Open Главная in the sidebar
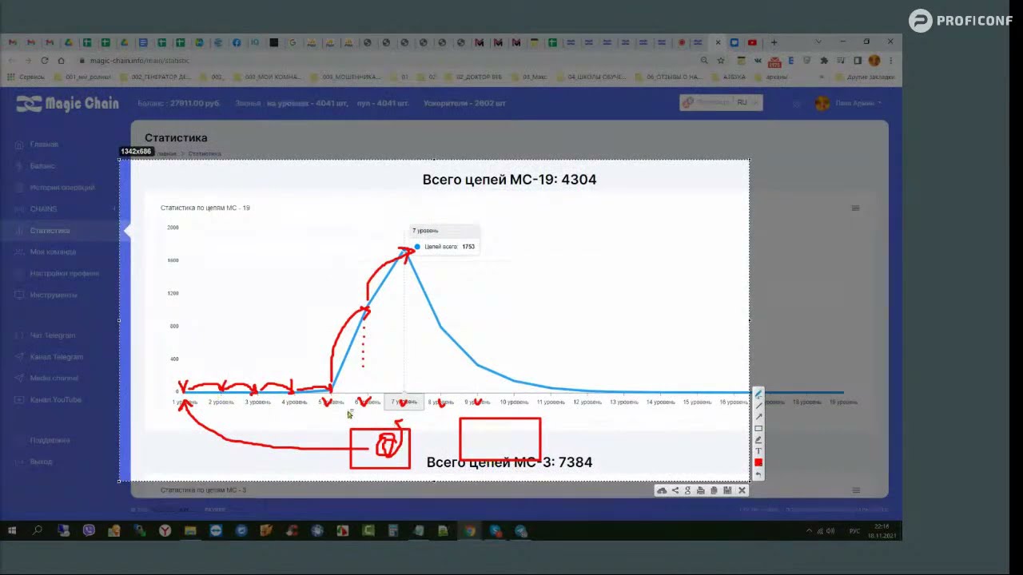 [x=44, y=145]
